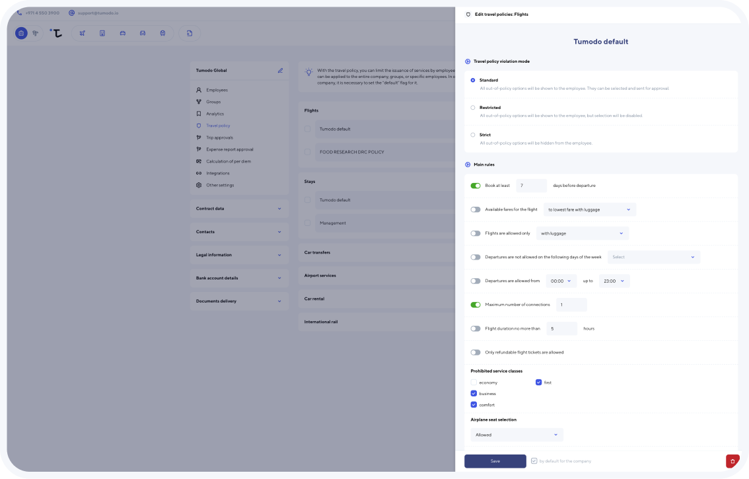Open the car icon in top toolbar
The height and width of the screenshot is (479, 749).
pyautogui.click(x=122, y=33)
